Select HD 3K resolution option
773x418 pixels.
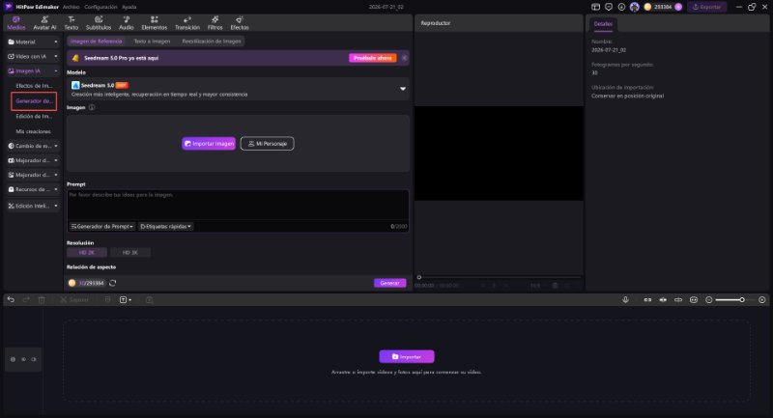click(x=130, y=253)
